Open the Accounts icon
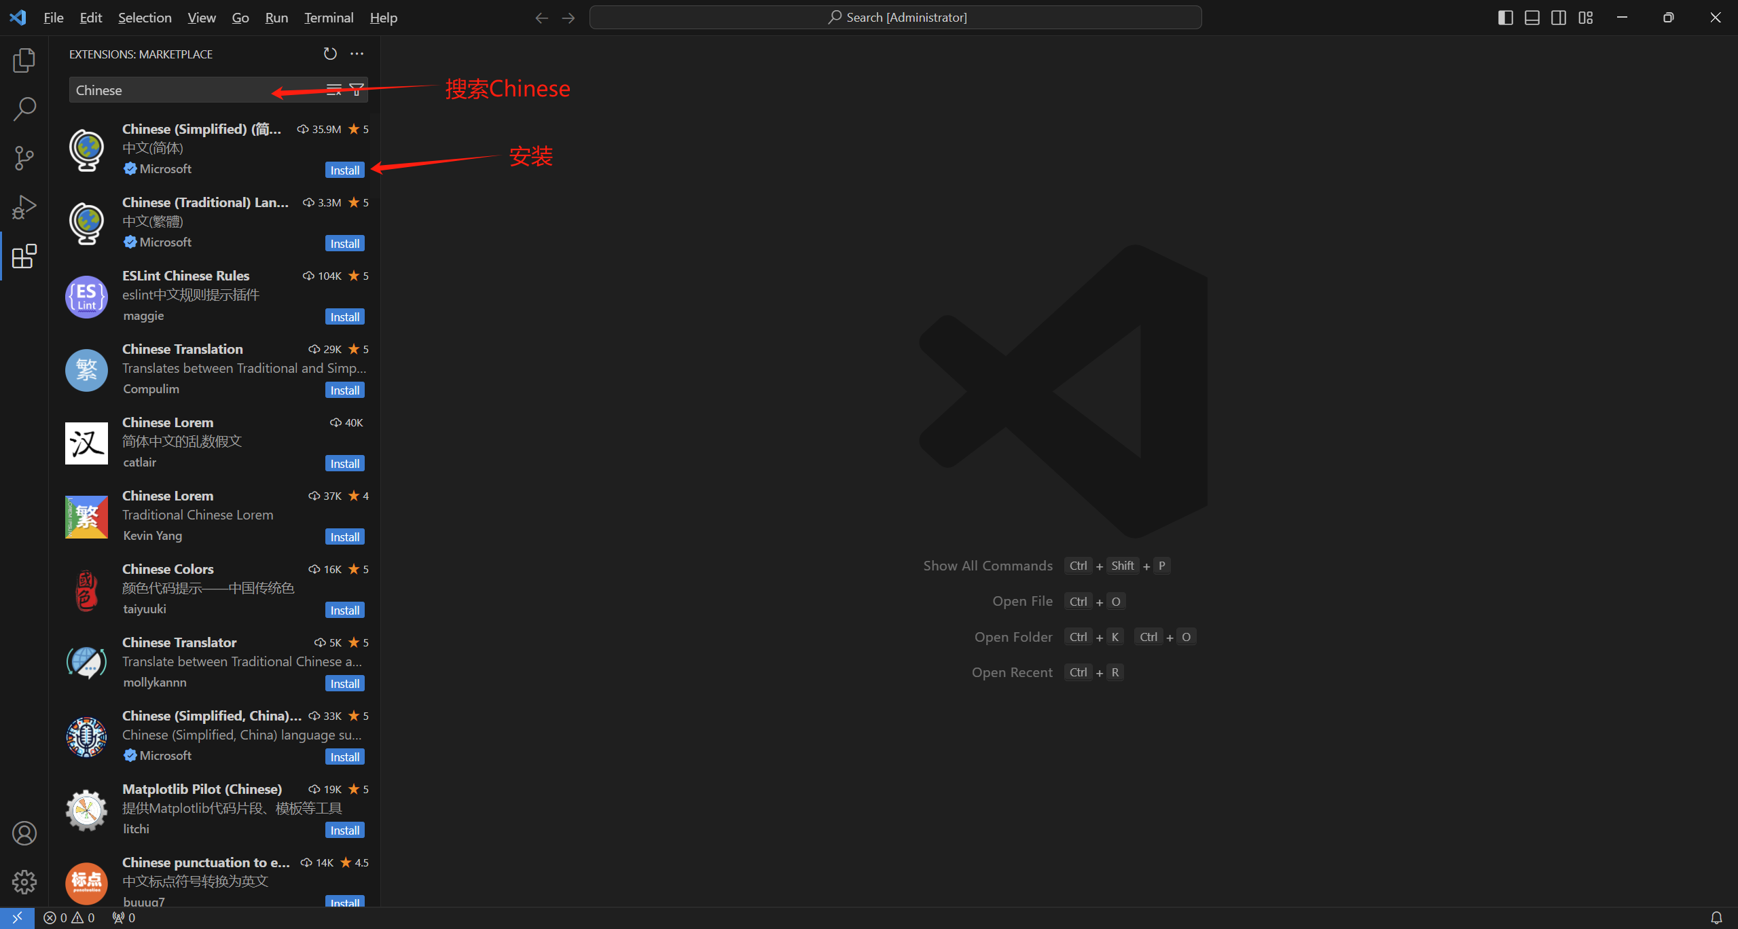The image size is (1738, 929). coord(24,833)
